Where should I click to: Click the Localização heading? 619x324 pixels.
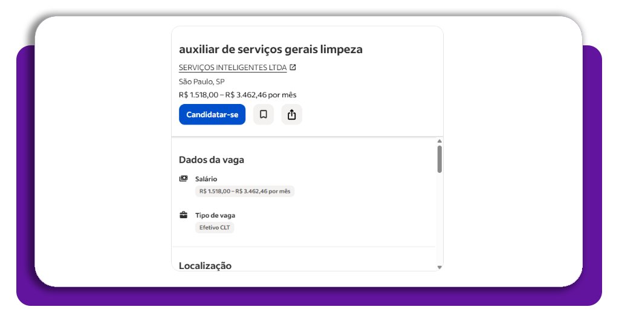[x=206, y=265]
